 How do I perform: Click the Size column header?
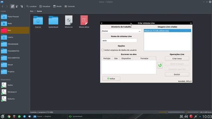coord(116,59)
